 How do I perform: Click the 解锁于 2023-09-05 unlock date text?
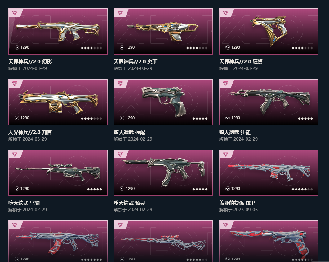(238, 210)
